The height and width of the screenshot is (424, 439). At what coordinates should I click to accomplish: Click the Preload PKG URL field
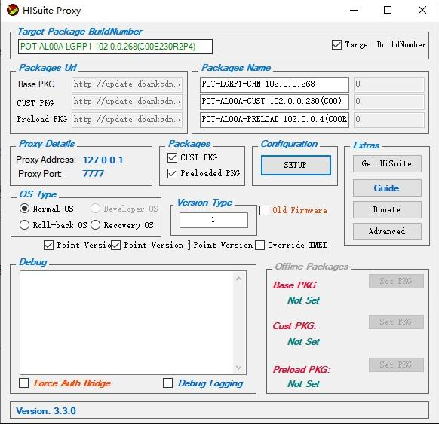(x=127, y=120)
